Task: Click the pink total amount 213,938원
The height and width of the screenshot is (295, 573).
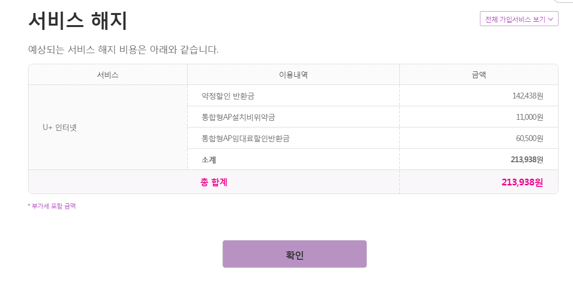Action: coord(522,182)
